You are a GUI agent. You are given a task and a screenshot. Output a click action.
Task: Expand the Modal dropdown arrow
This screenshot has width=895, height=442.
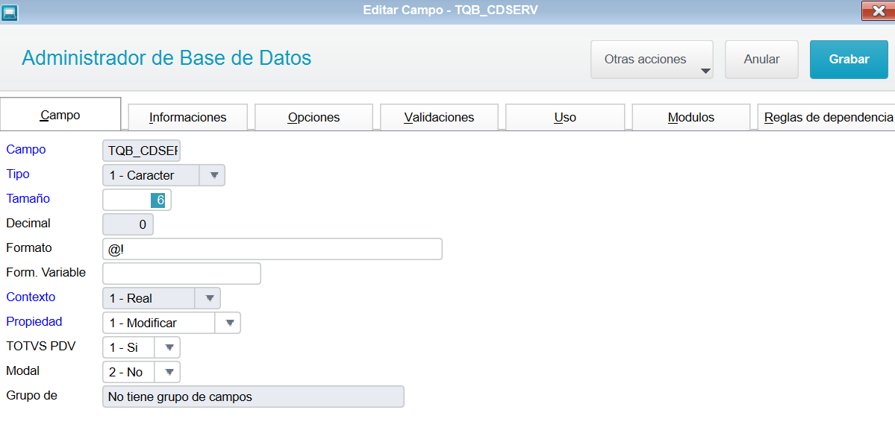click(167, 372)
